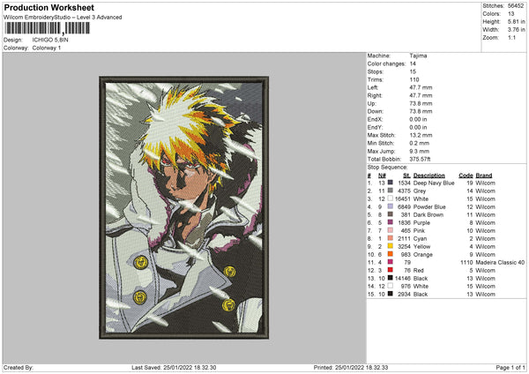
Task: Click the Max Stitch value '13.2 mm'
Action: pos(421,135)
